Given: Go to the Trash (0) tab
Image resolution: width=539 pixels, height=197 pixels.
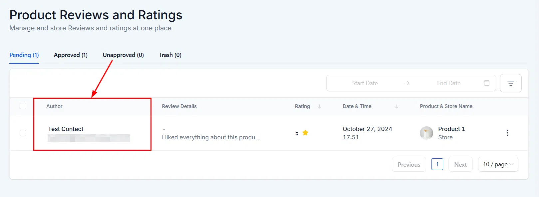Looking at the screenshot, I should 170,55.
